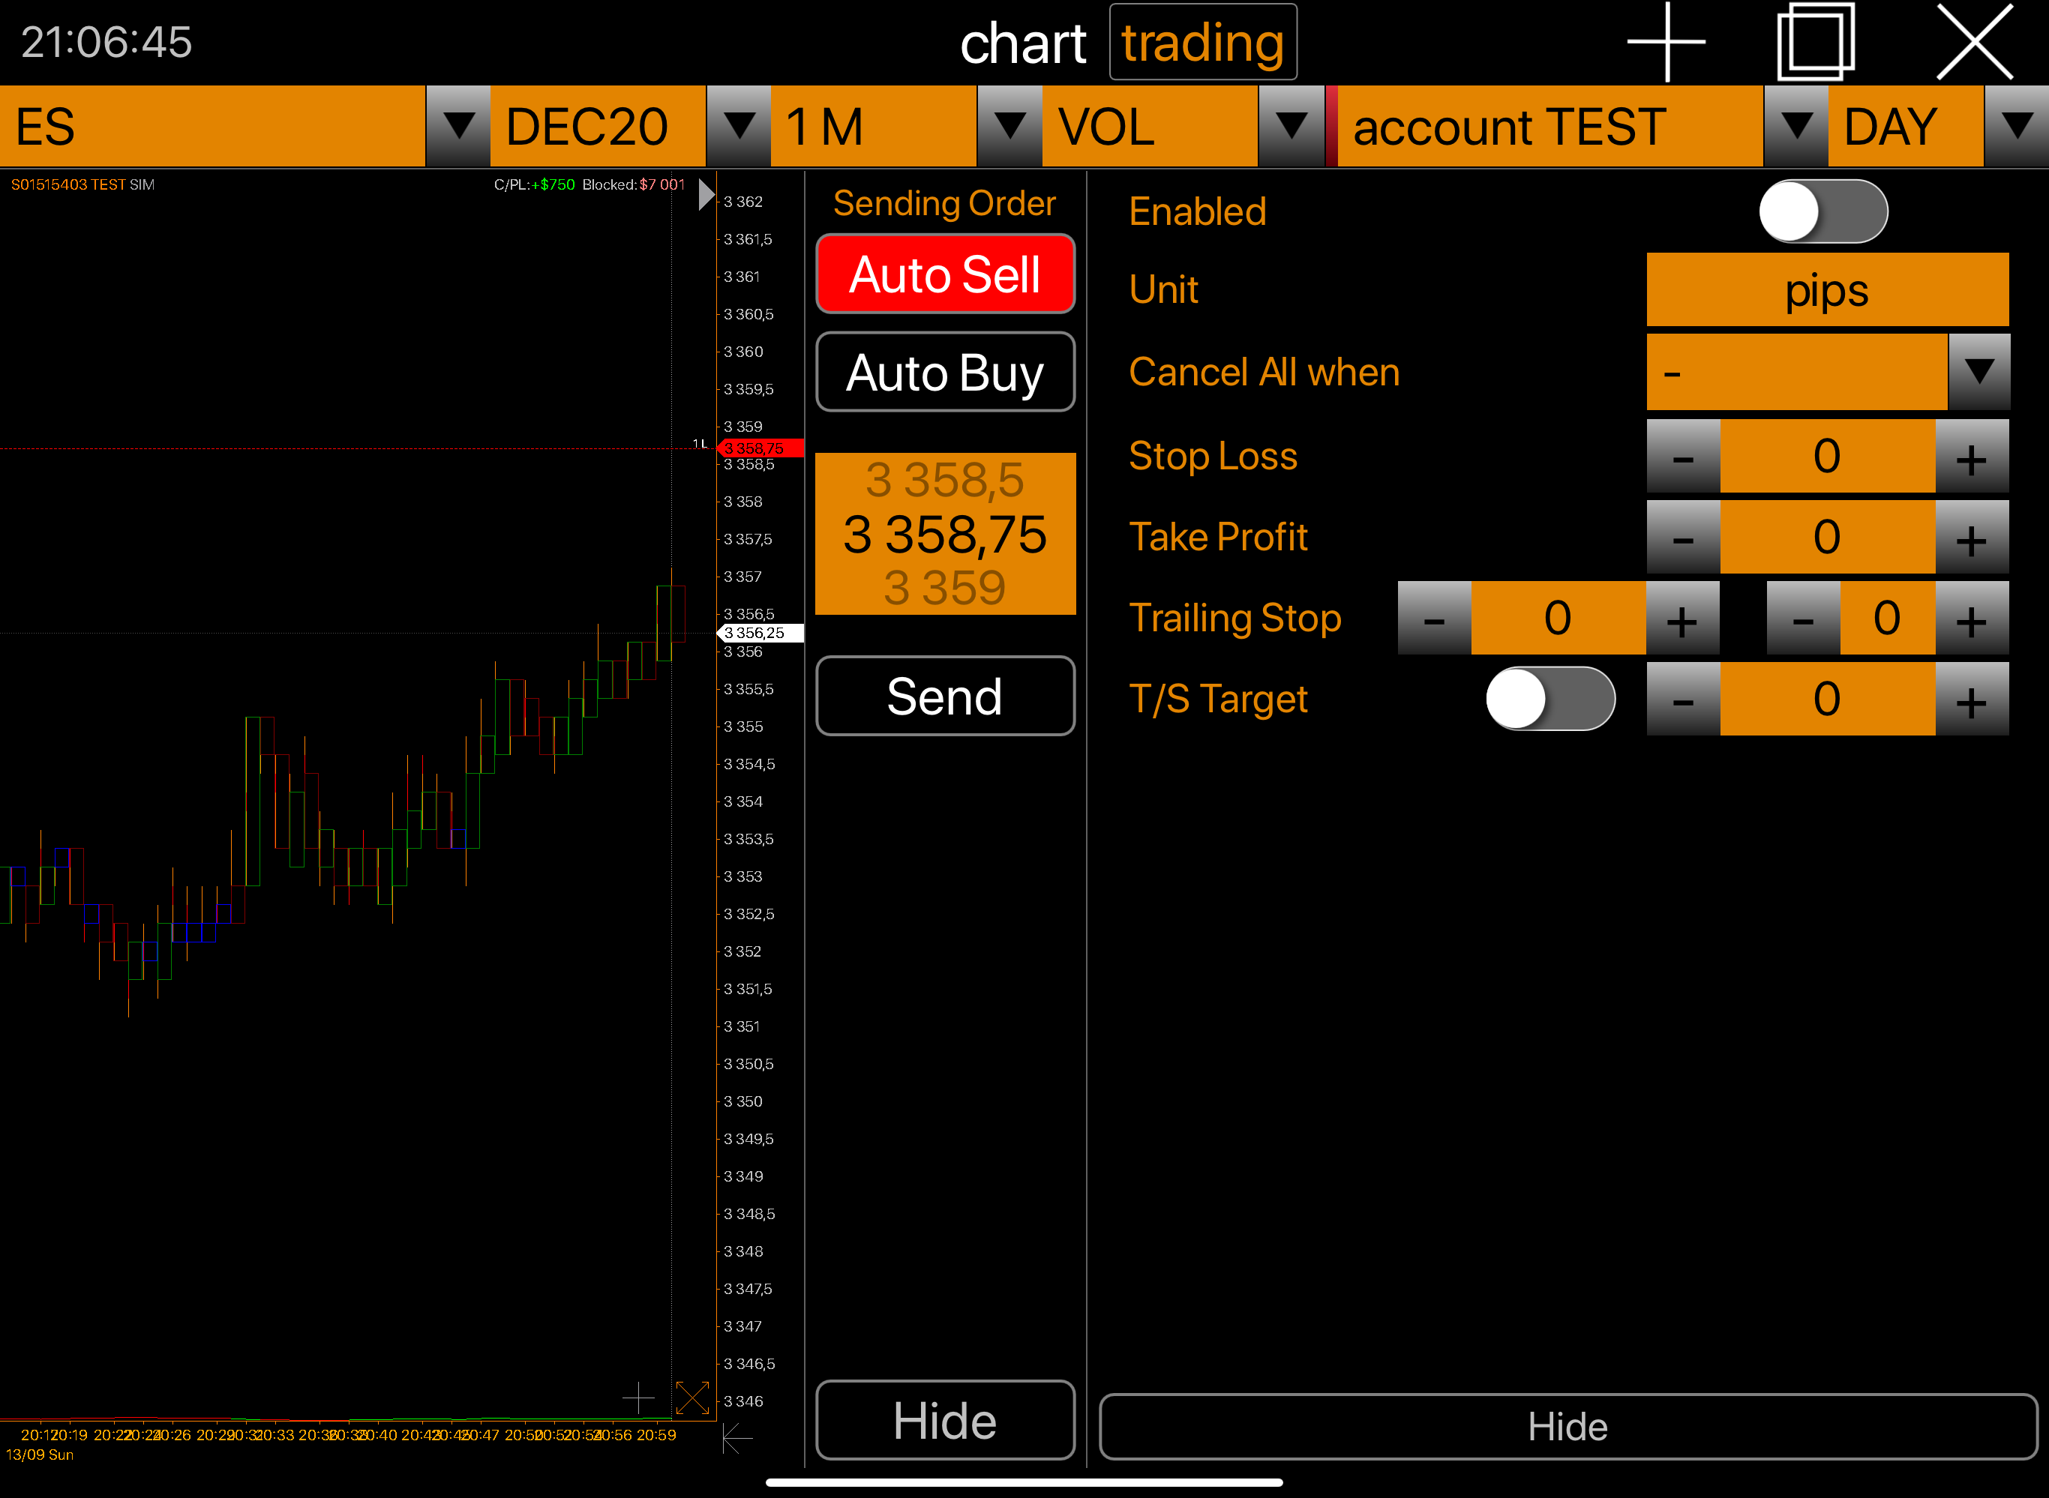Click the duplicate windows icon
The height and width of the screenshot is (1498, 2049).
(1815, 42)
